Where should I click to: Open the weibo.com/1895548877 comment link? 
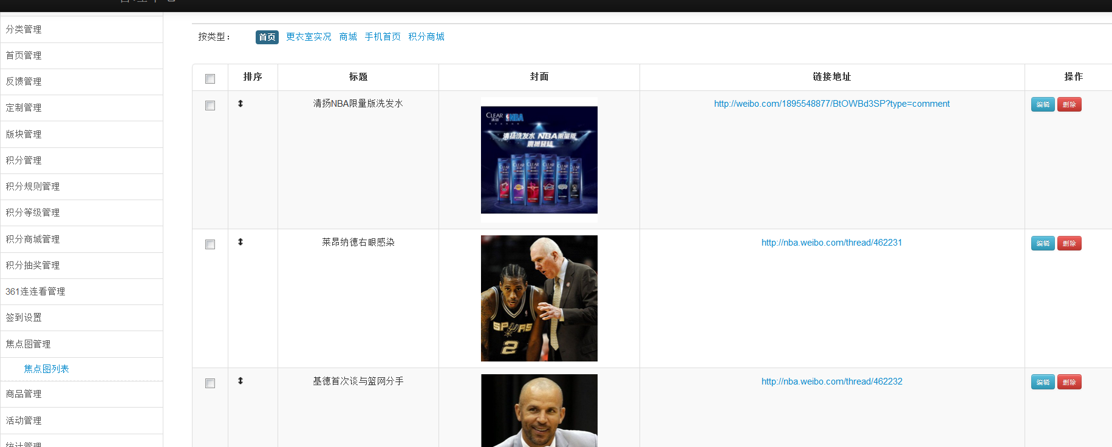(832, 104)
